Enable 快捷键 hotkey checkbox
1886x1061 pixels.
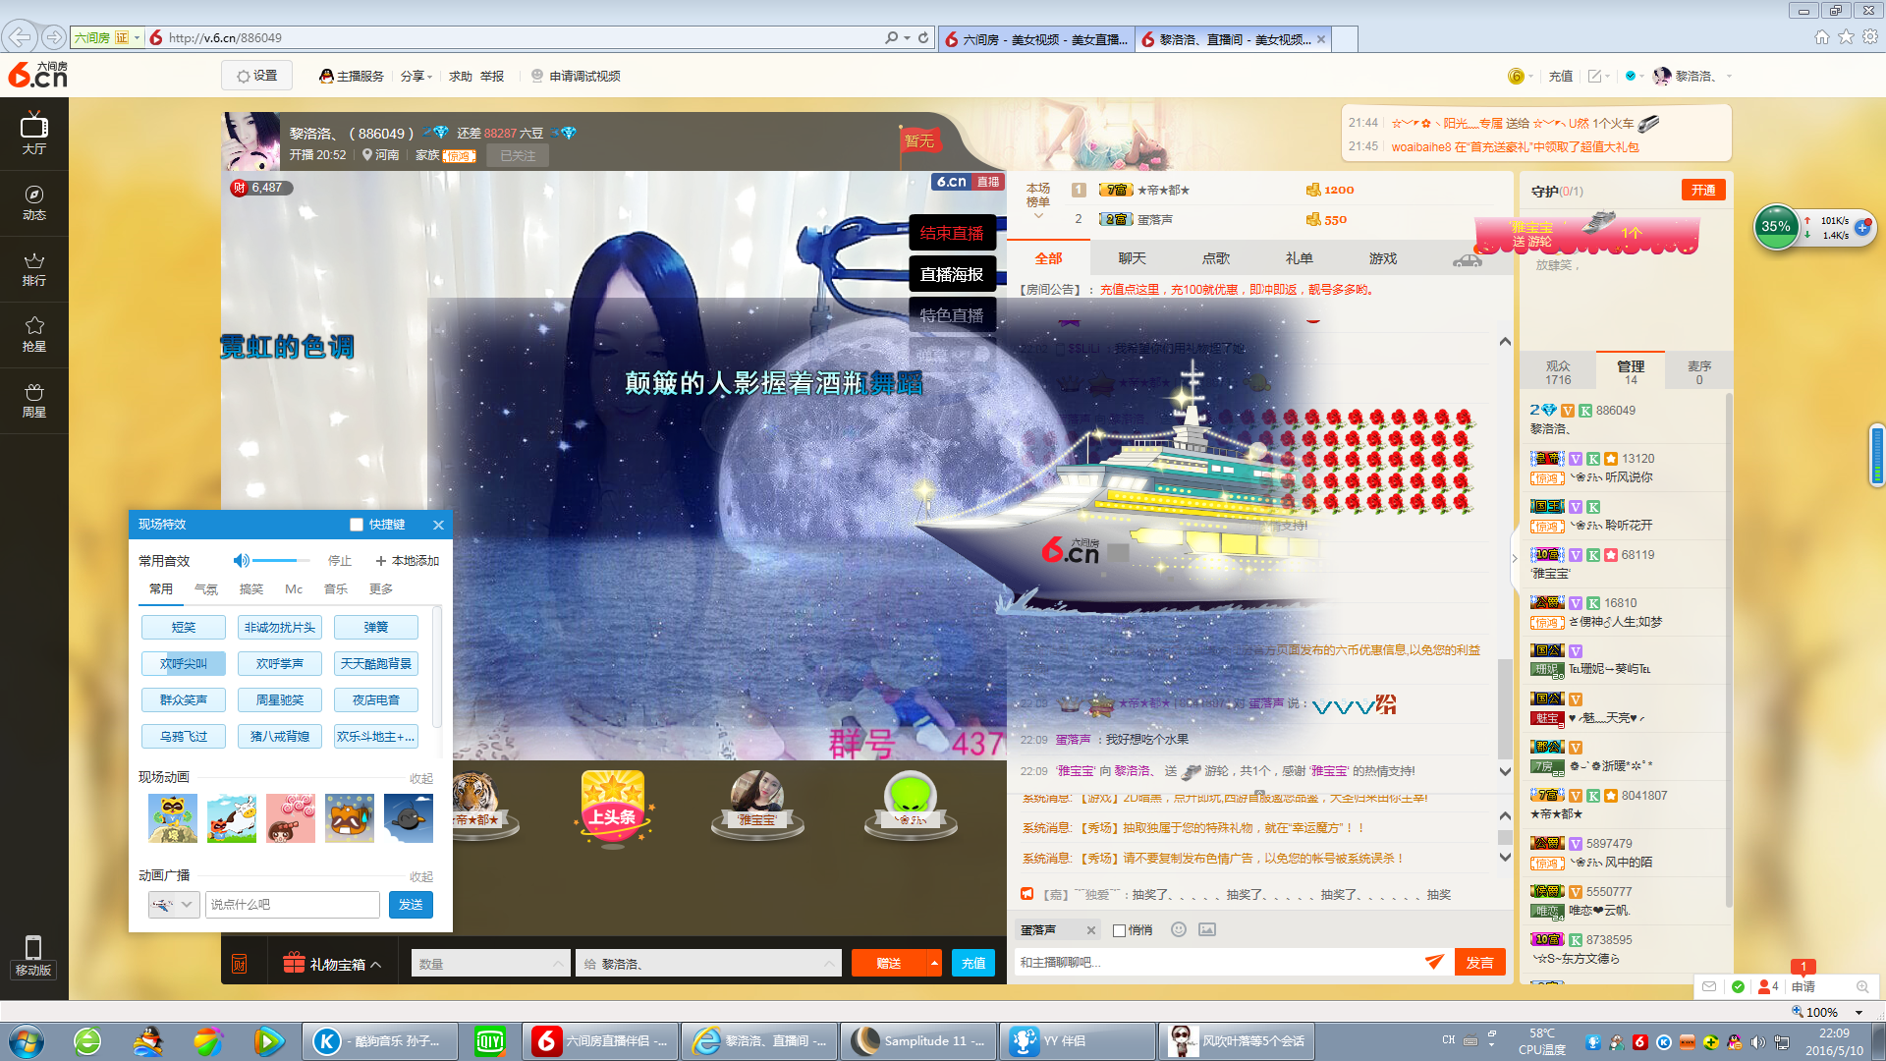click(x=357, y=525)
